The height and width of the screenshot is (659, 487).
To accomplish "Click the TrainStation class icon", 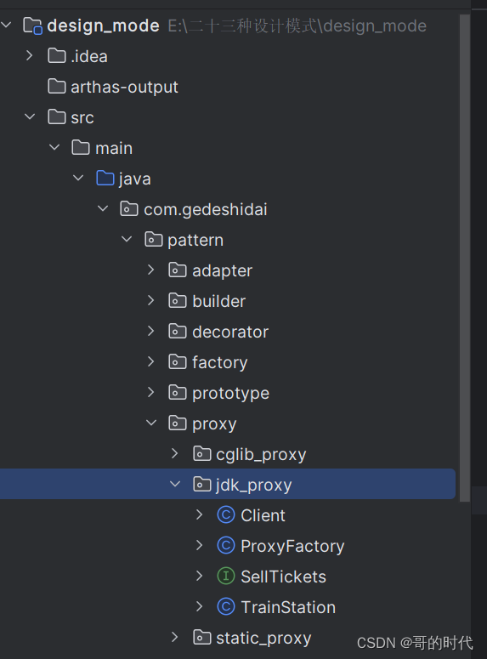I will [x=225, y=607].
